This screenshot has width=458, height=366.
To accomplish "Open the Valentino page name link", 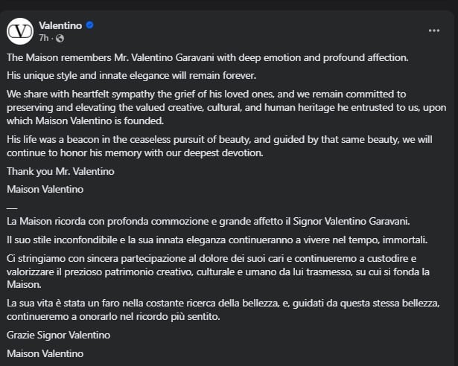I will click(x=60, y=25).
